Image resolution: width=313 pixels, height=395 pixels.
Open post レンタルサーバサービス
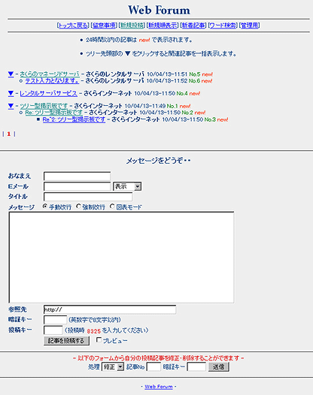[48, 93]
